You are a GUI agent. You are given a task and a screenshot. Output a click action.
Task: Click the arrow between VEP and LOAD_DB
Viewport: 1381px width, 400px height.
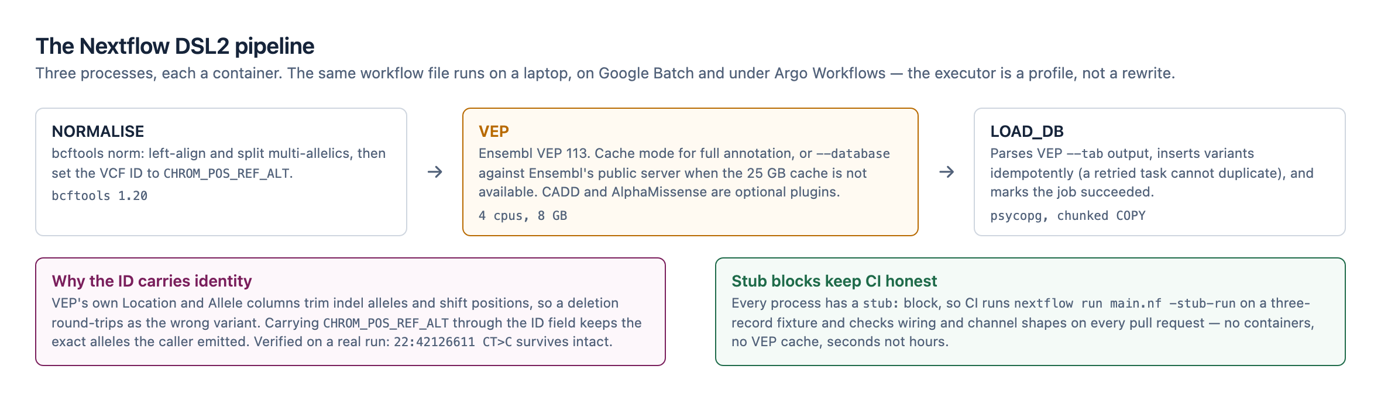tap(946, 172)
